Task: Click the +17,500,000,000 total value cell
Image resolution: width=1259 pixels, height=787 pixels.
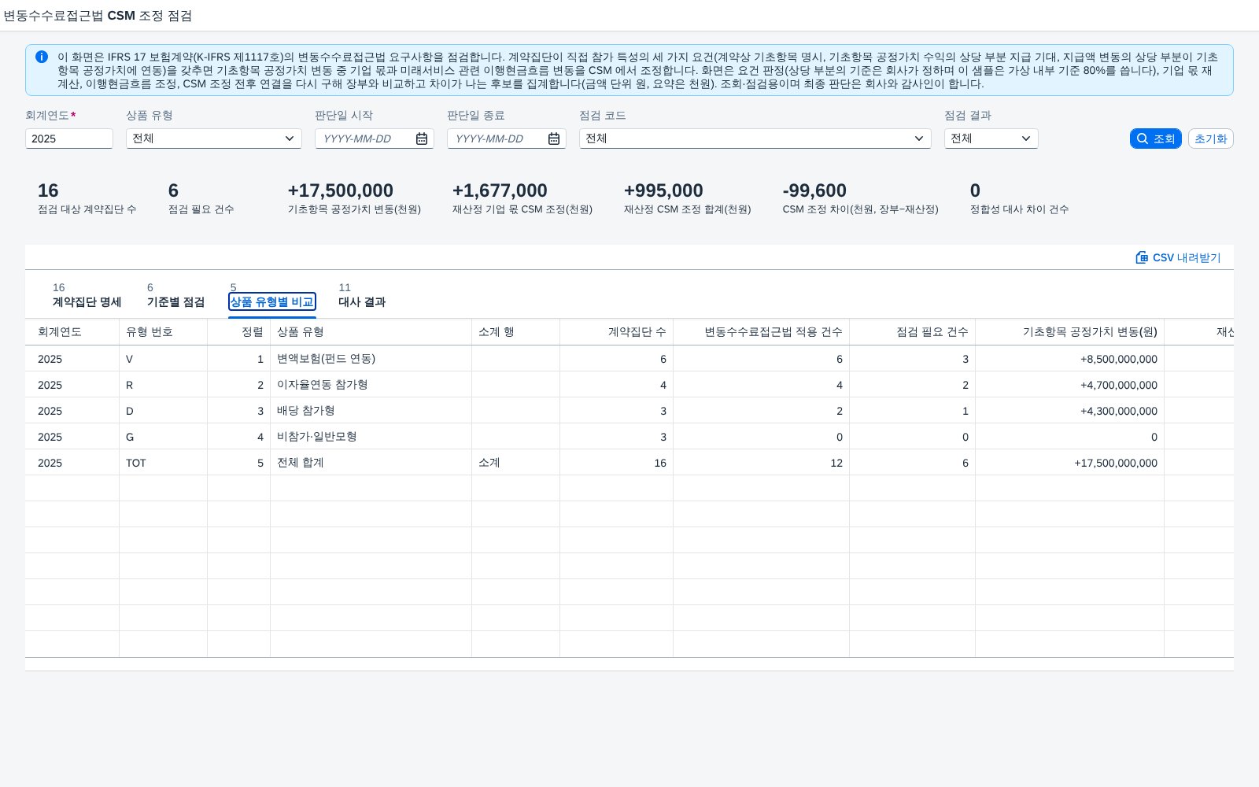Action: 1070,463
